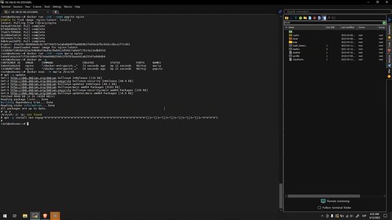
Task: Open the notification center icon
Action: (385, 216)
